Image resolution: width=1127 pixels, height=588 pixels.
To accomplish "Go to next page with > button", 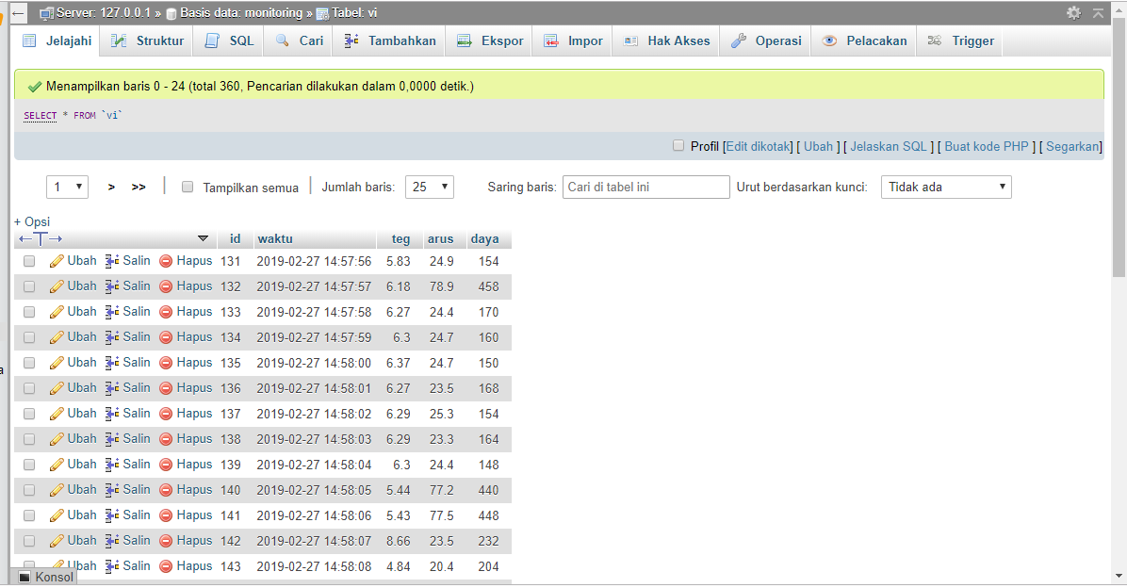I will [x=111, y=187].
